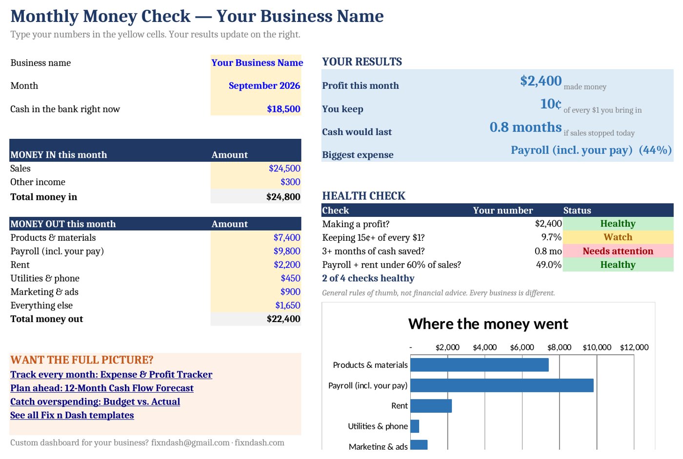The height and width of the screenshot is (459, 683).
Task: Click the MONEY IN this month header
Action: coord(59,154)
